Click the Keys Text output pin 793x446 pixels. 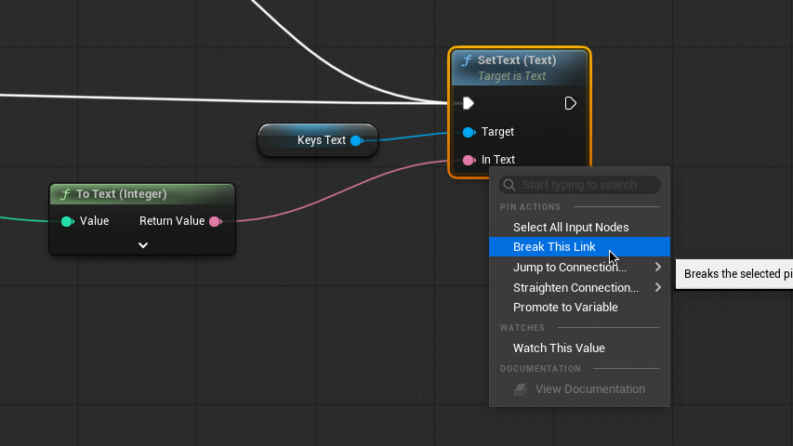(x=356, y=140)
